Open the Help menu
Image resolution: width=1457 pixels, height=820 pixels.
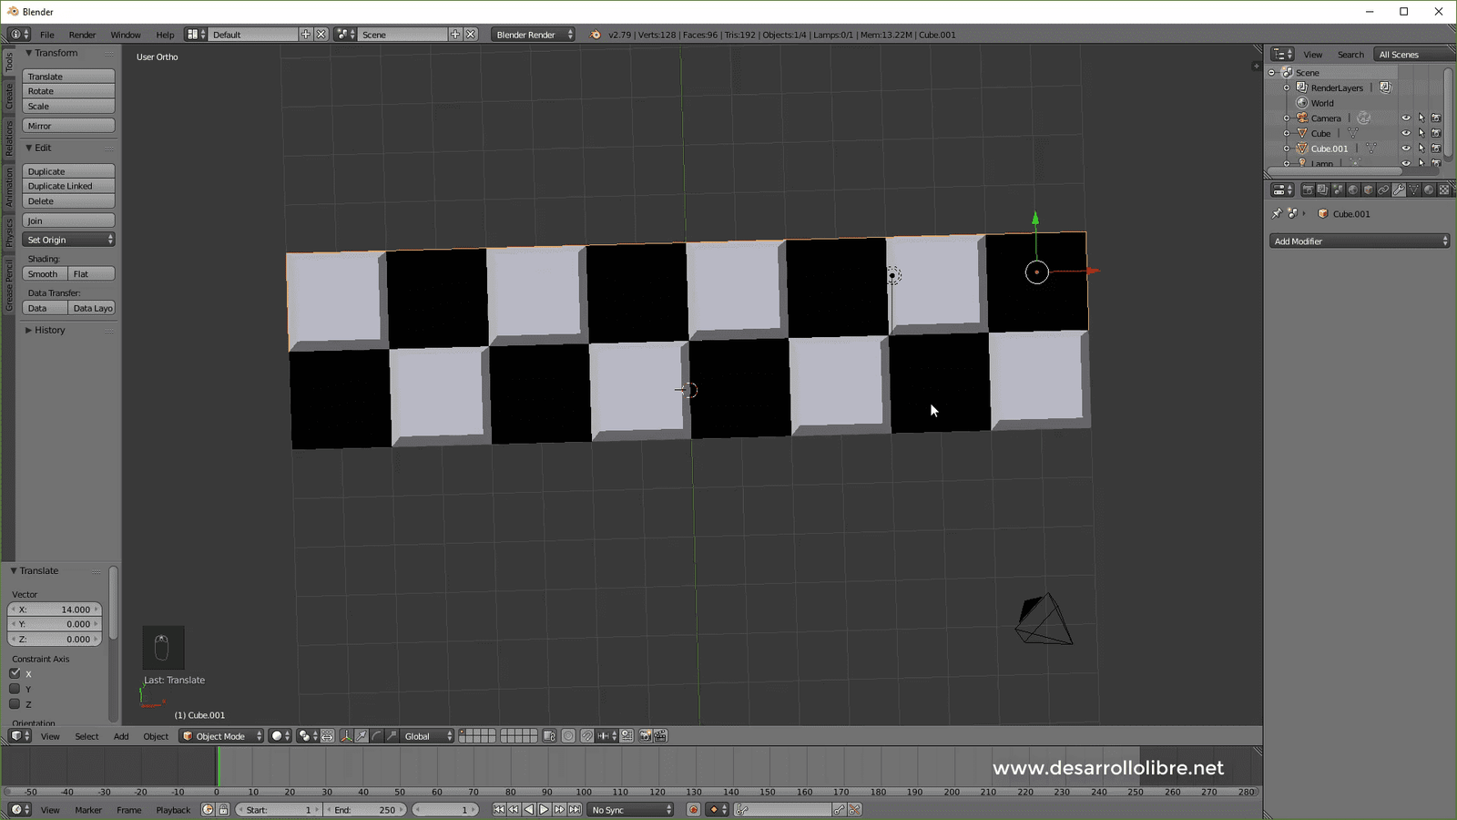click(165, 35)
